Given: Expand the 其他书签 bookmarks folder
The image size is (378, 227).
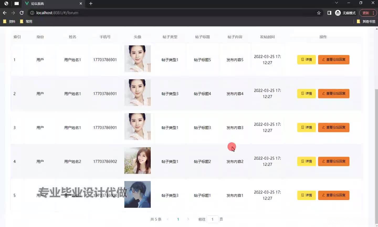Looking at the screenshot, I should pos(367,21).
